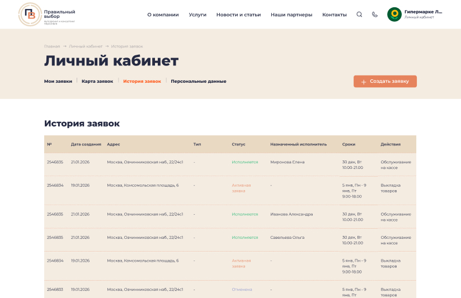The height and width of the screenshot is (298, 461).
Task: Switch to Карта заявок tab
Action: point(97,82)
